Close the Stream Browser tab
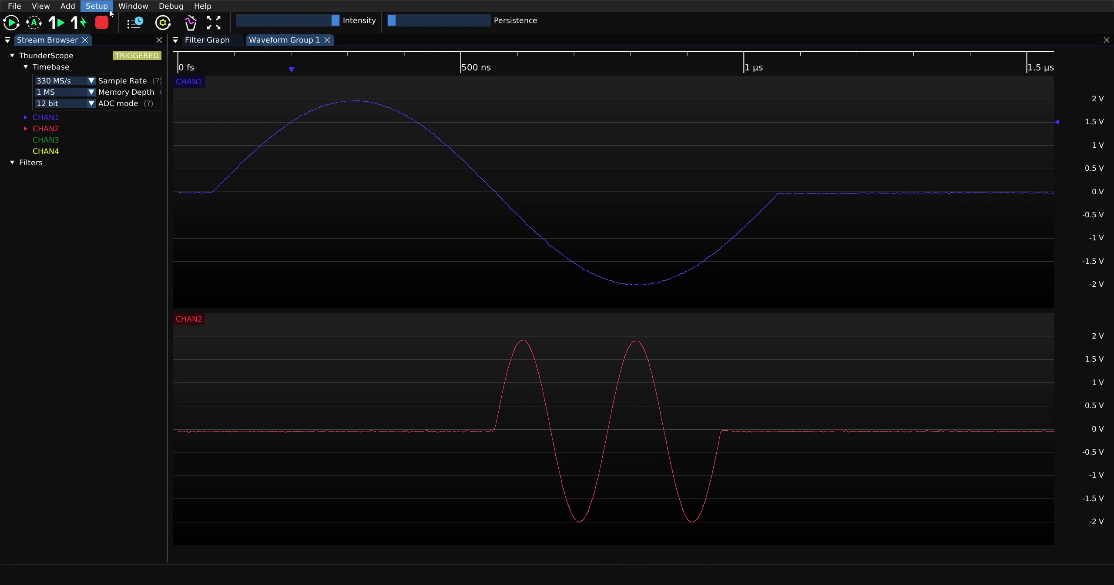The image size is (1114, 585). pos(85,40)
